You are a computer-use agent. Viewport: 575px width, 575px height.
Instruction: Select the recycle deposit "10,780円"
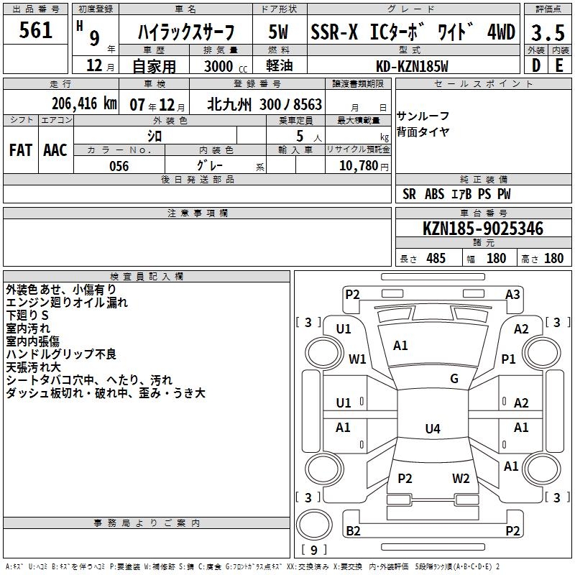(364, 166)
